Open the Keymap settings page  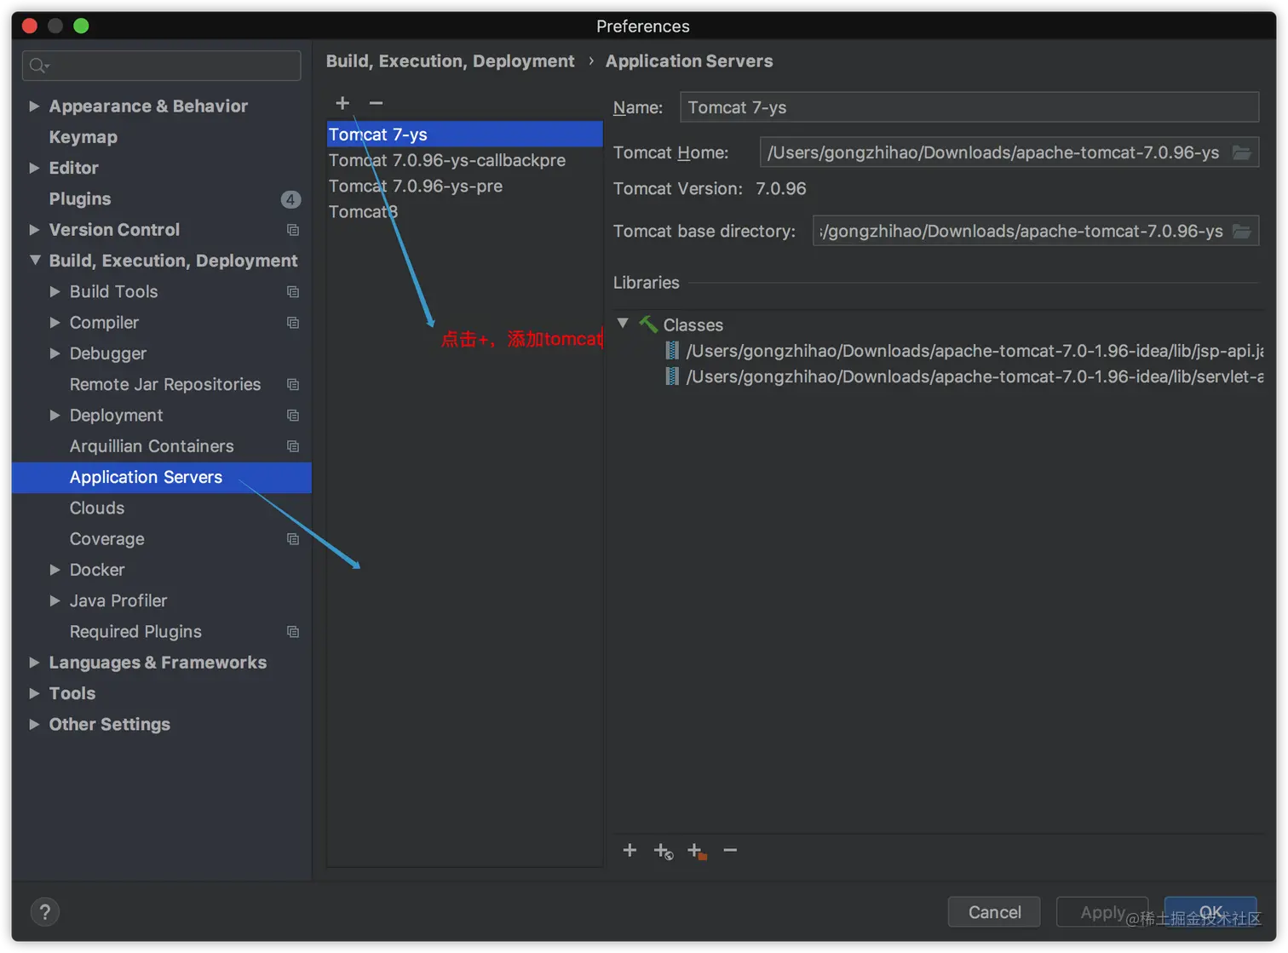pos(83,137)
